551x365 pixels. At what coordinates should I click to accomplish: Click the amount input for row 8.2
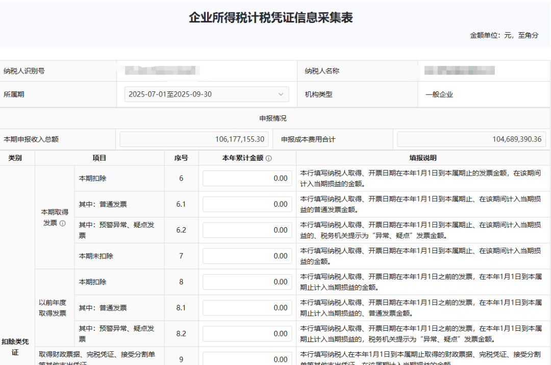tap(247, 334)
